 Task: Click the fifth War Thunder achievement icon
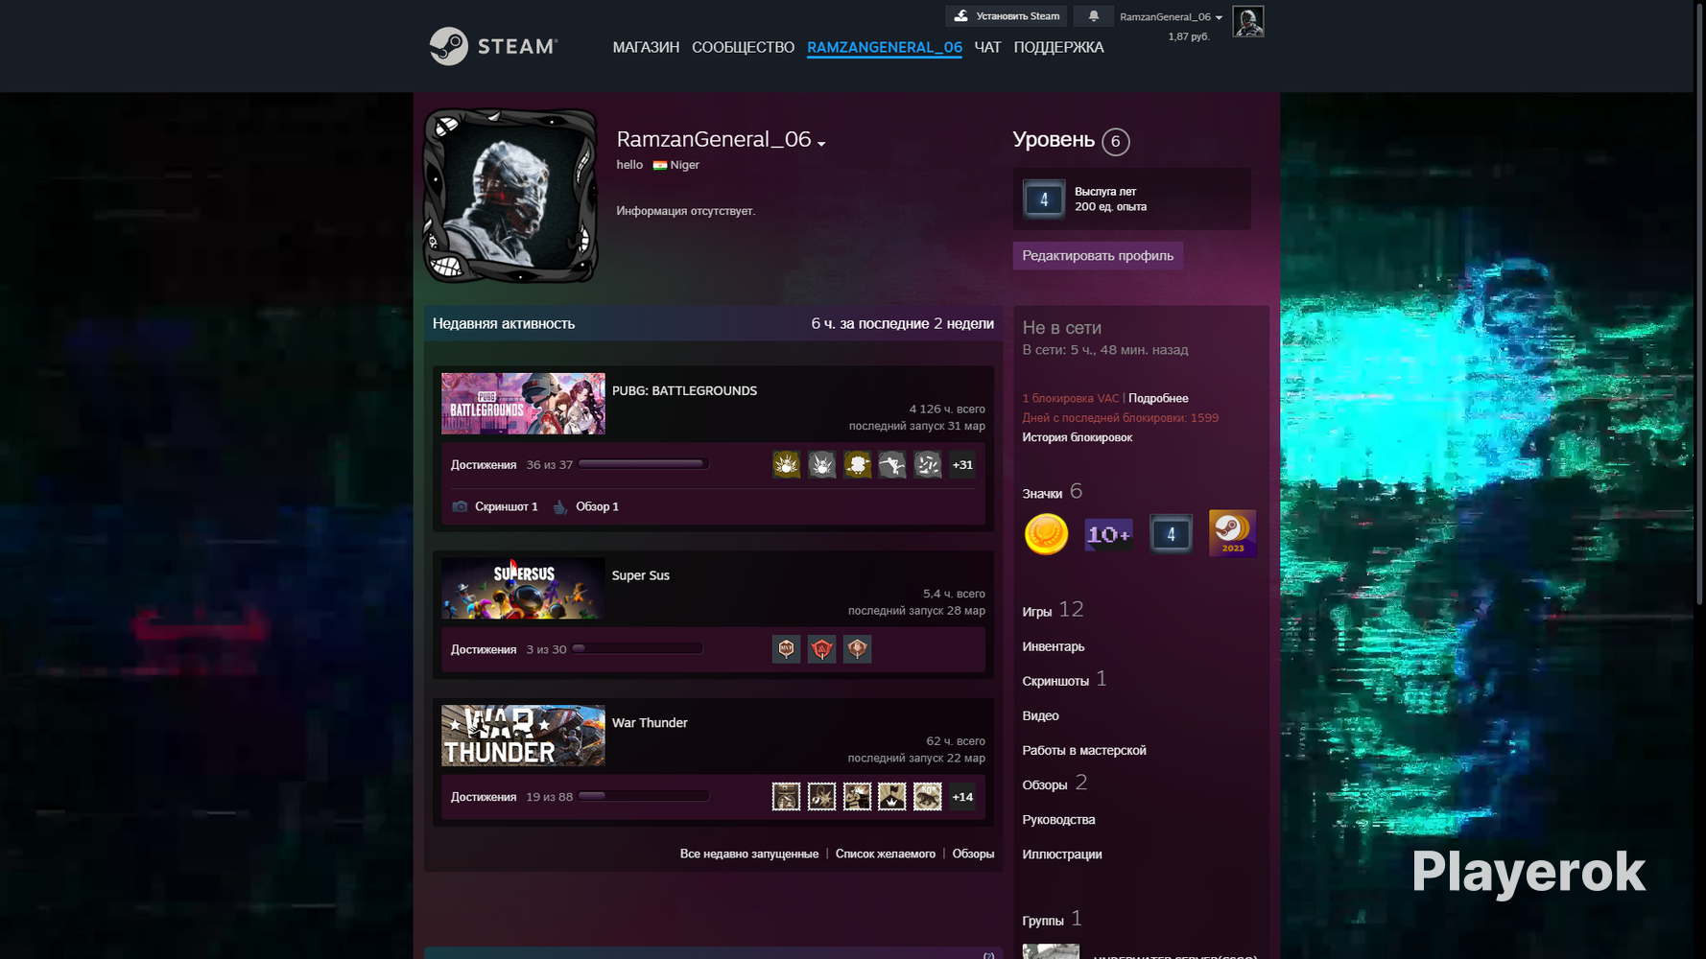[x=927, y=797]
